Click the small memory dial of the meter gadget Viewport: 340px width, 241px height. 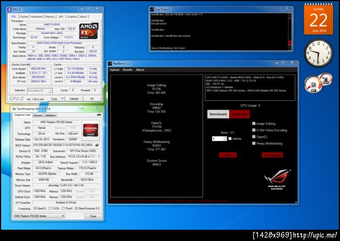click(x=326, y=79)
